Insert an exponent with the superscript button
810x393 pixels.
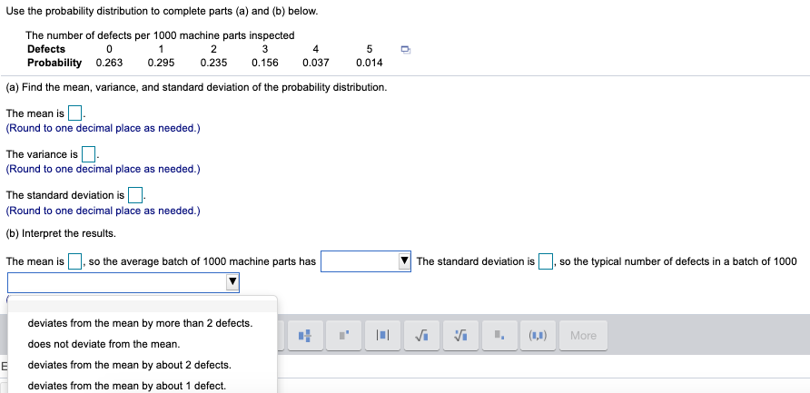344,336
